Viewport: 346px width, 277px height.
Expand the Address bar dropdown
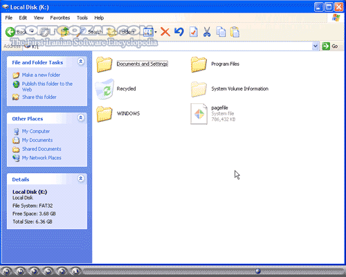coord(316,46)
